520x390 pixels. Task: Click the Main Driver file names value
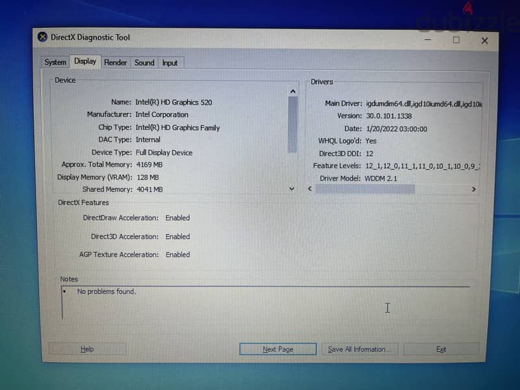point(424,104)
